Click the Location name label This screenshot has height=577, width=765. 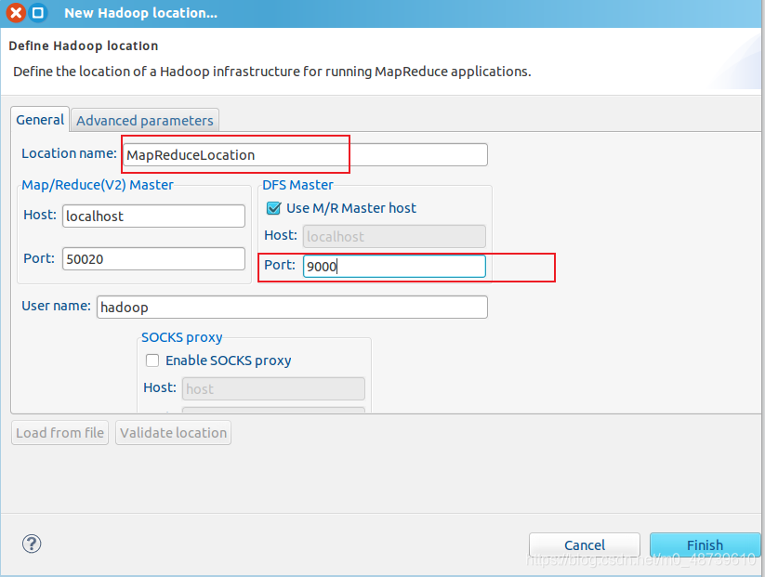(70, 153)
